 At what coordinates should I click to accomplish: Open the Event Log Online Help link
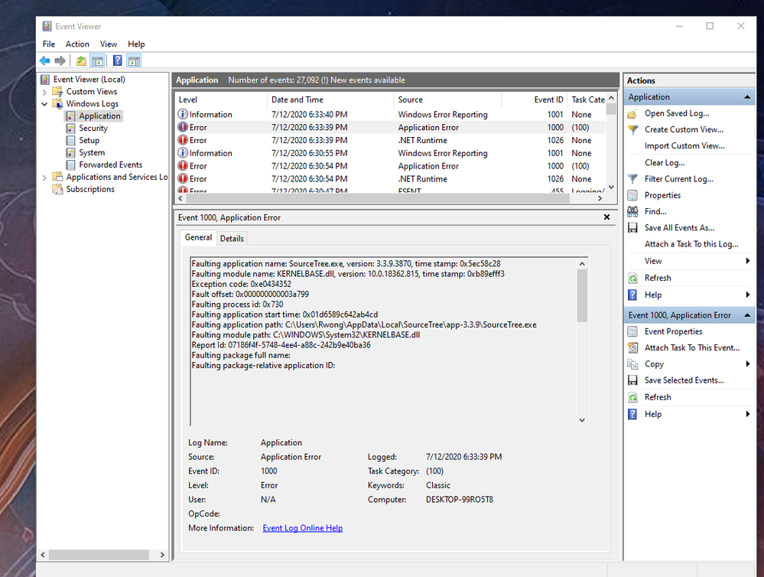click(x=303, y=528)
